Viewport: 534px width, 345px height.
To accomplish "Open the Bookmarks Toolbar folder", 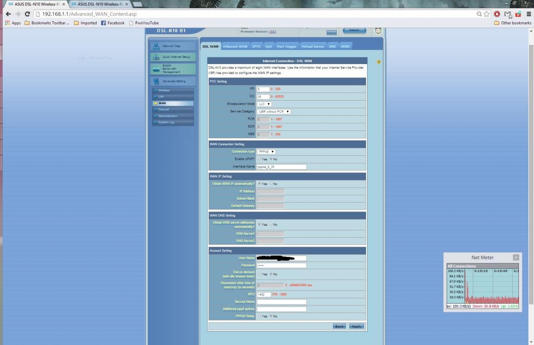I will 47,23.
